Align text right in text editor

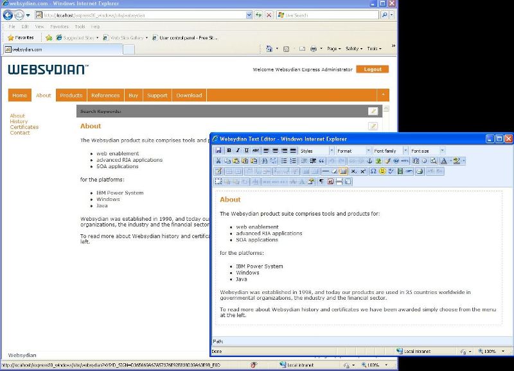[x=284, y=151]
